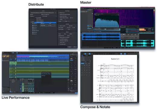This screenshot has width=157, height=110.
Task: Toggle 'Write tempo to audio files' checkbox
Action: [x=59, y=41]
